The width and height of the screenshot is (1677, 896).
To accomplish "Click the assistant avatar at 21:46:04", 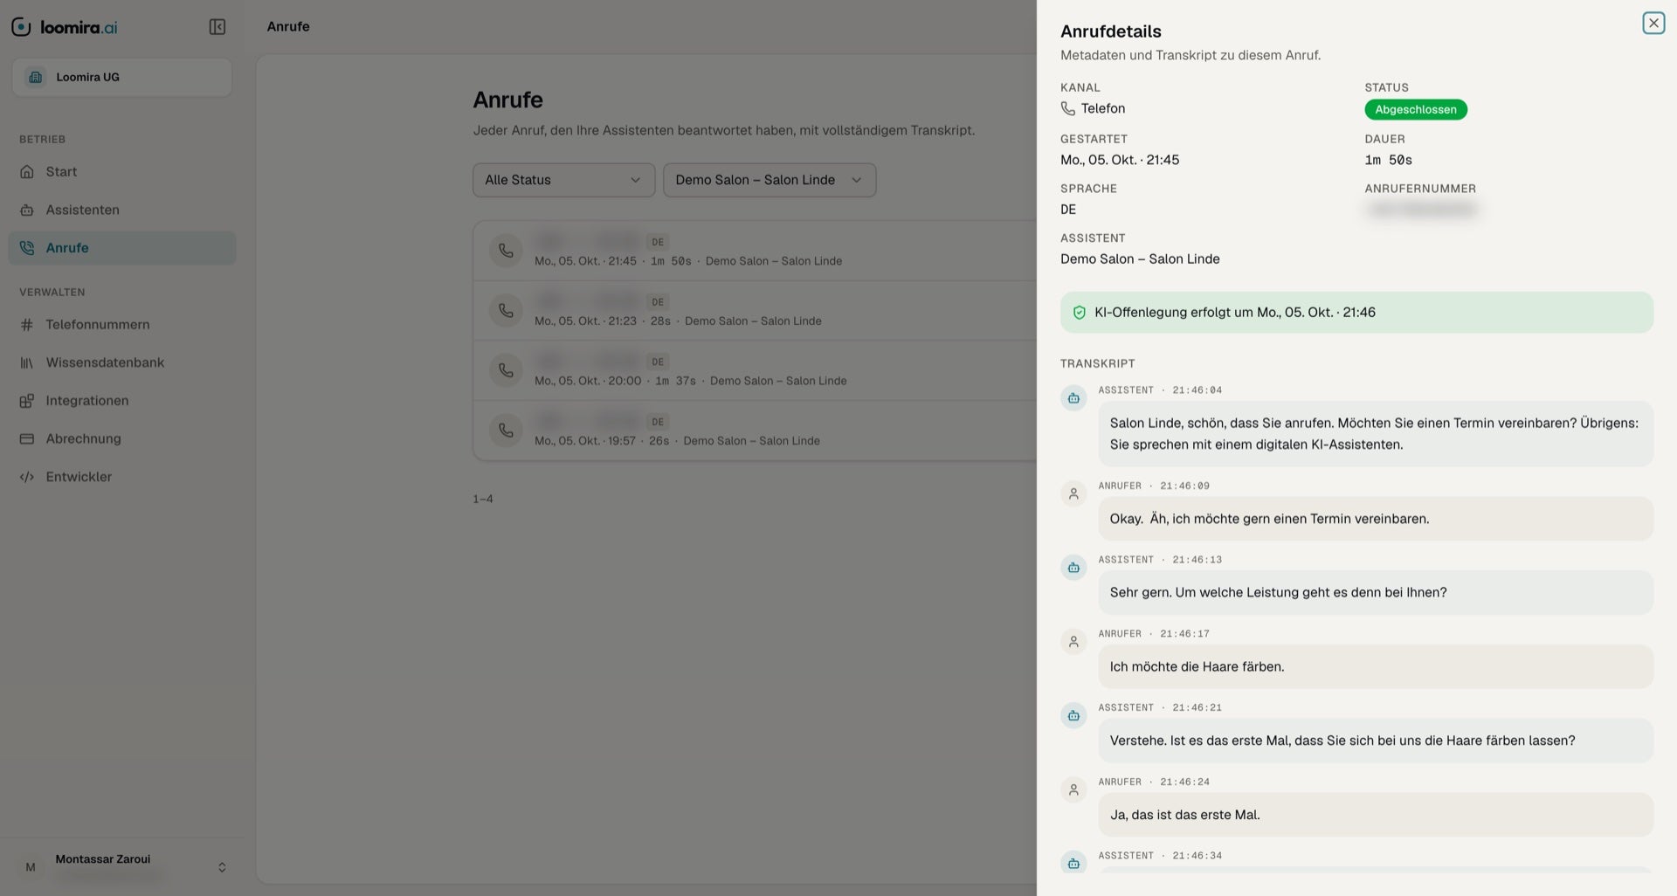I will [1073, 398].
